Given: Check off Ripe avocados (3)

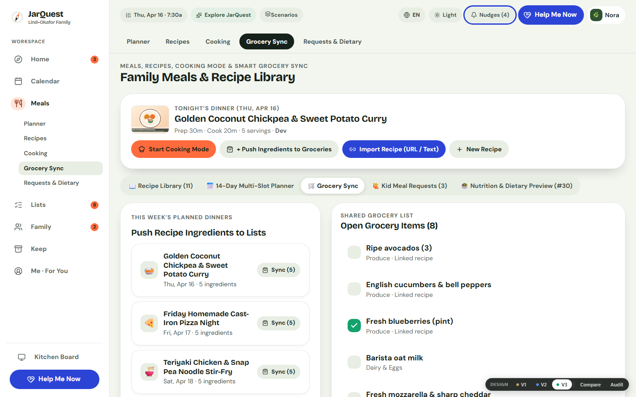Looking at the screenshot, I should click(354, 252).
